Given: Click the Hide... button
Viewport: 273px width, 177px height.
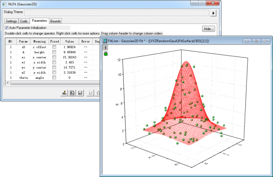Looking at the screenshot, I should click(x=208, y=29).
